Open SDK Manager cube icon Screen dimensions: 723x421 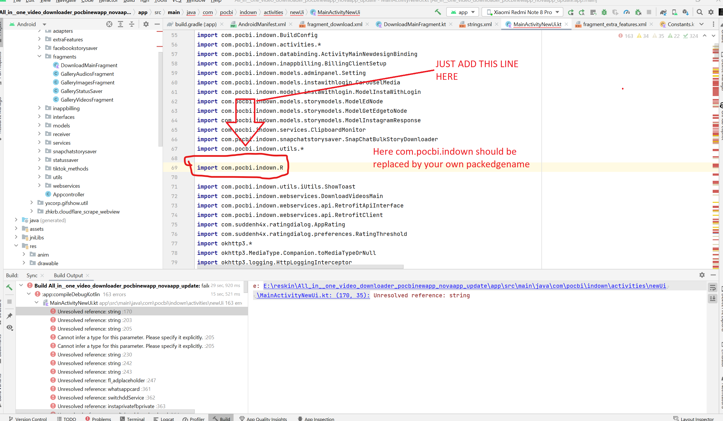[685, 12]
